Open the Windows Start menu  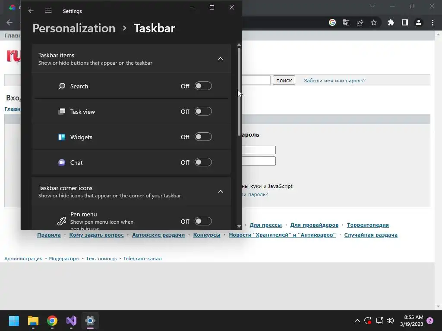pyautogui.click(x=14, y=321)
